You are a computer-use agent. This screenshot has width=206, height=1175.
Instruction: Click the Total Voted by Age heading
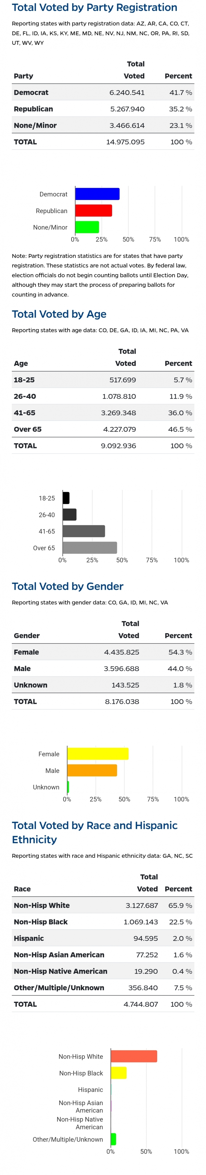pyautogui.click(x=59, y=314)
